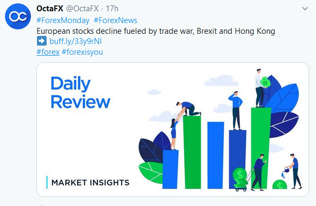Open the OctaFX profile avatar

click(18, 16)
